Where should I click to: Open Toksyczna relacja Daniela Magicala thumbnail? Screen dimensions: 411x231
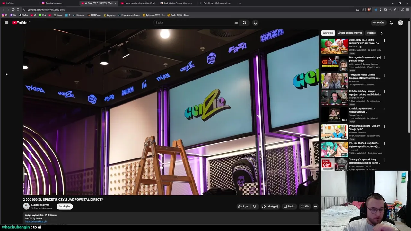(x=334, y=81)
